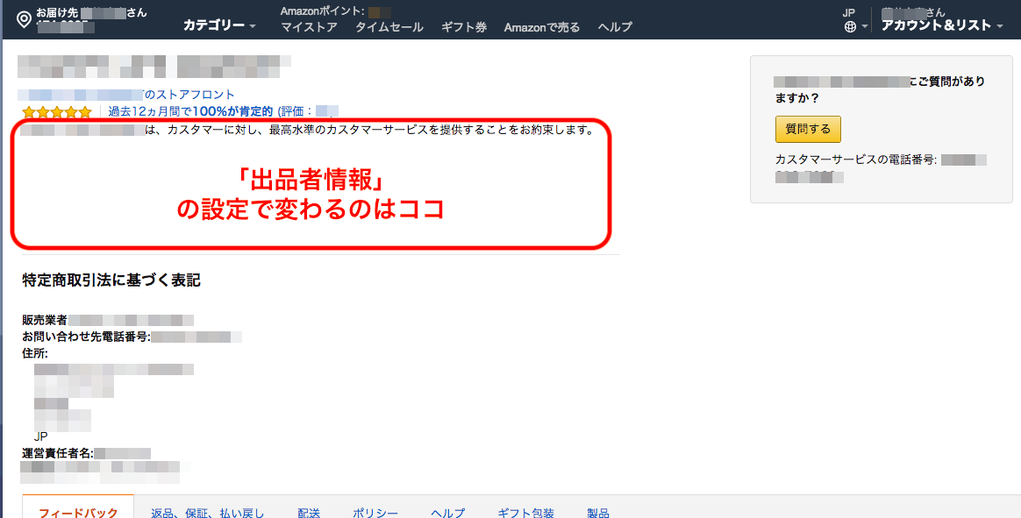Open the 配送 tab
Screen dimensions: 1021x518
pos(309,512)
